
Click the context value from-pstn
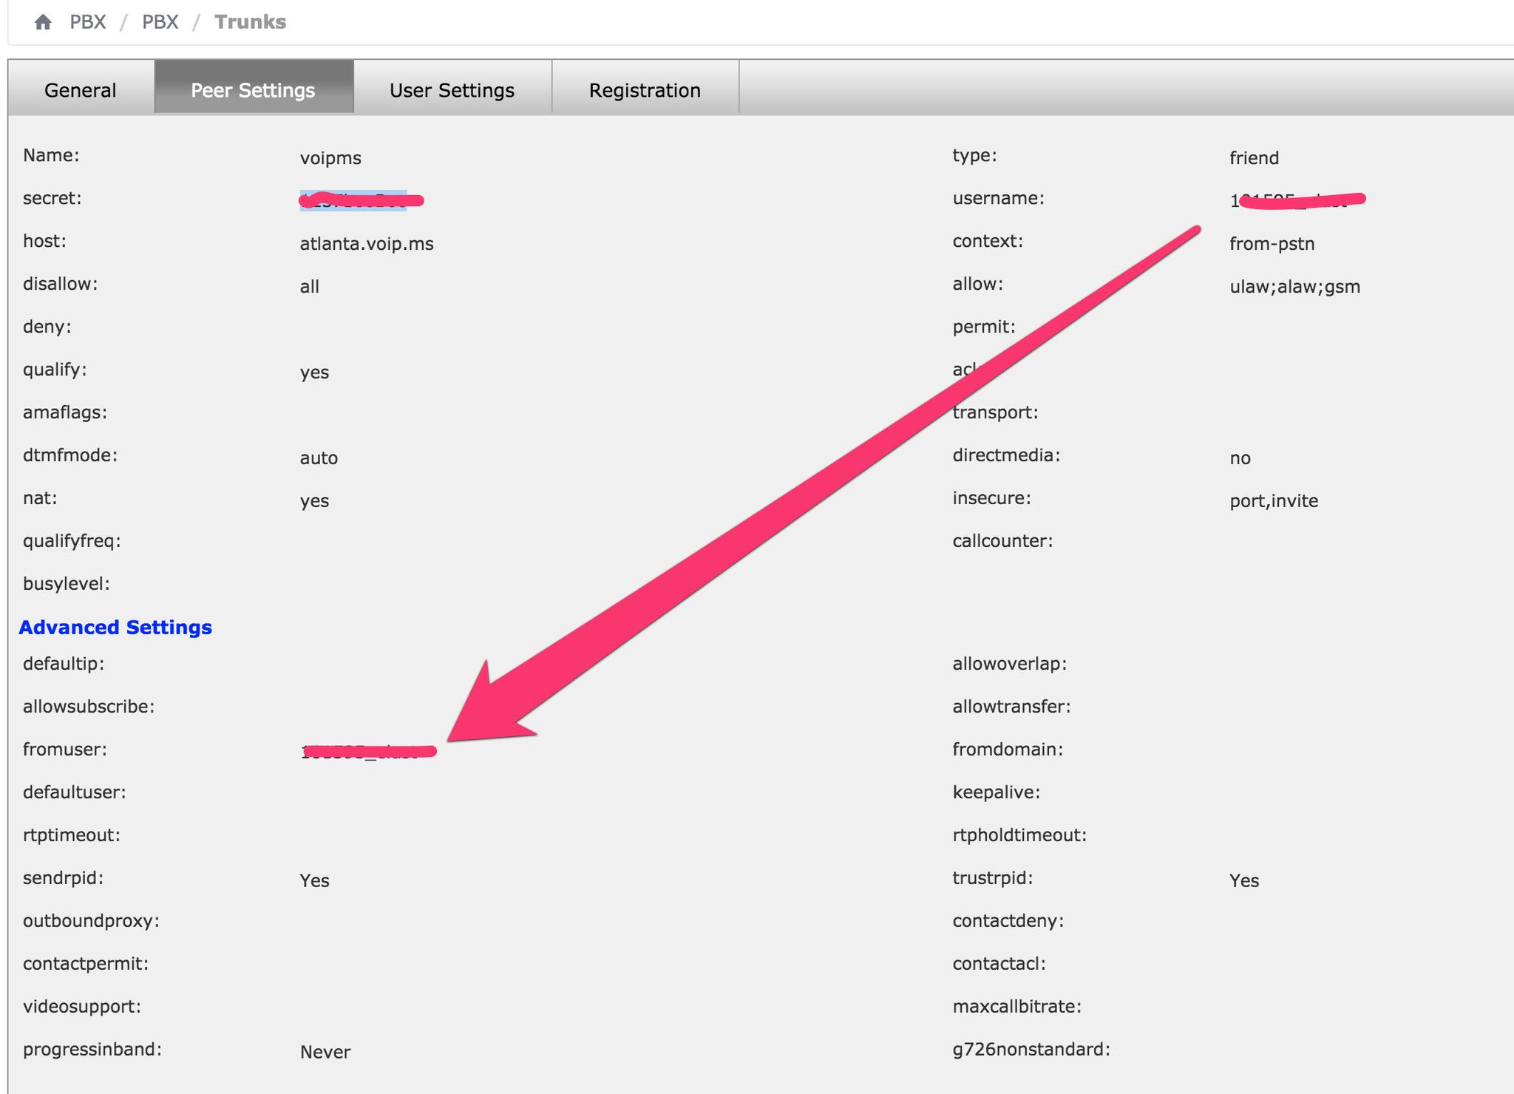tap(1272, 244)
